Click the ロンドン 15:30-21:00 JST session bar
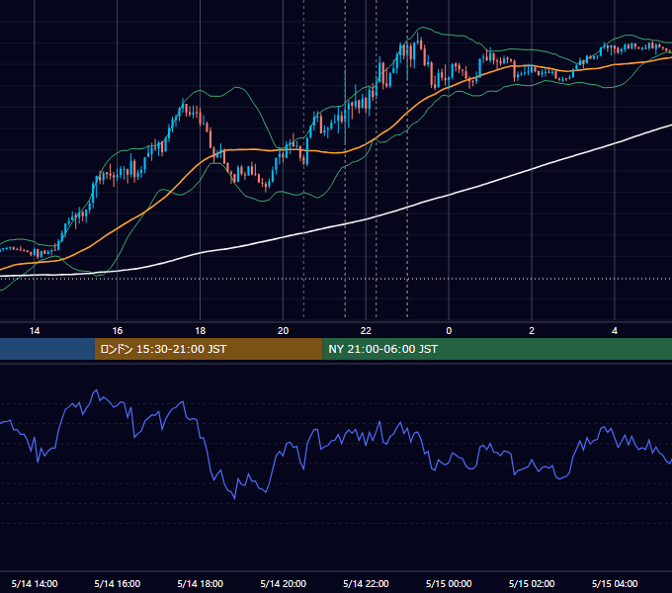 (x=209, y=349)
